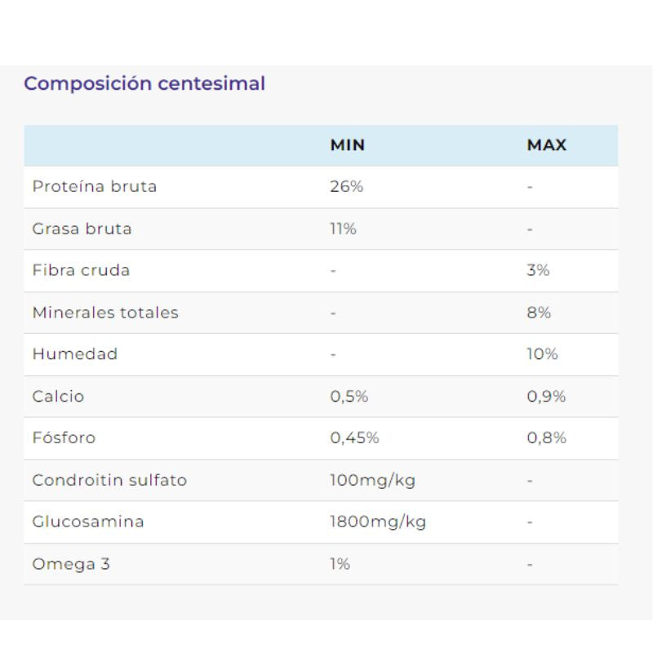Select the 100mg/kg Condroitin sulfato value
Viewport: 653px width, 653px height.
pos(372,480)
